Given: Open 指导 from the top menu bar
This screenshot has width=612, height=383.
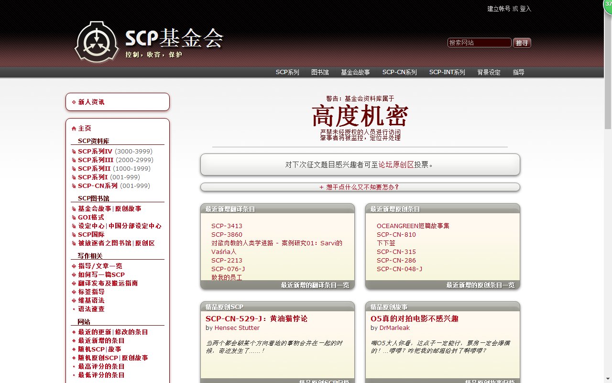Looking at the screenshot, I should click(x=519, y=72).
